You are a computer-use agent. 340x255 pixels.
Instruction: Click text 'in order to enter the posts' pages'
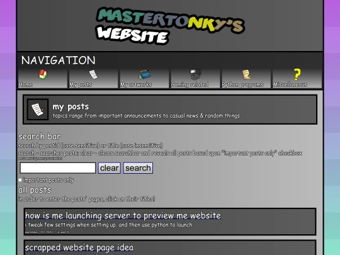coord(60,199)
